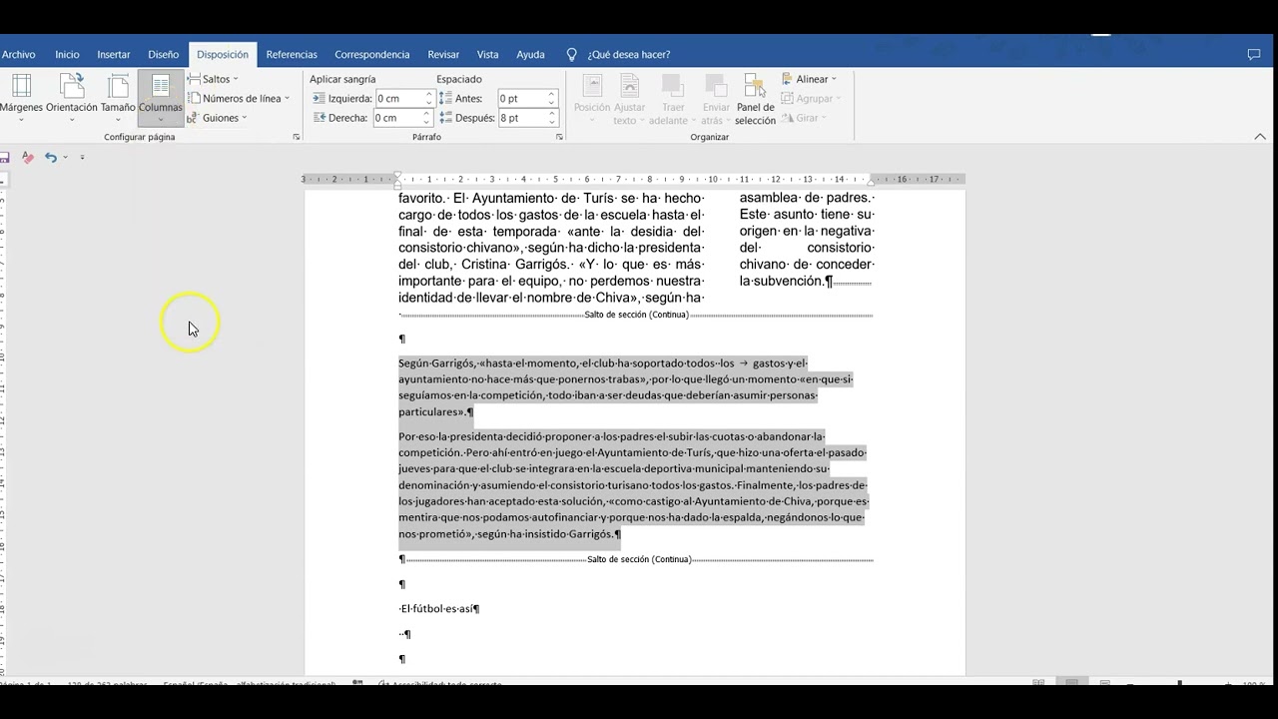This screenshot has height=719, width=1278.
Task: Switch to the Inicio tab
Action: click(x=67, y=55)
